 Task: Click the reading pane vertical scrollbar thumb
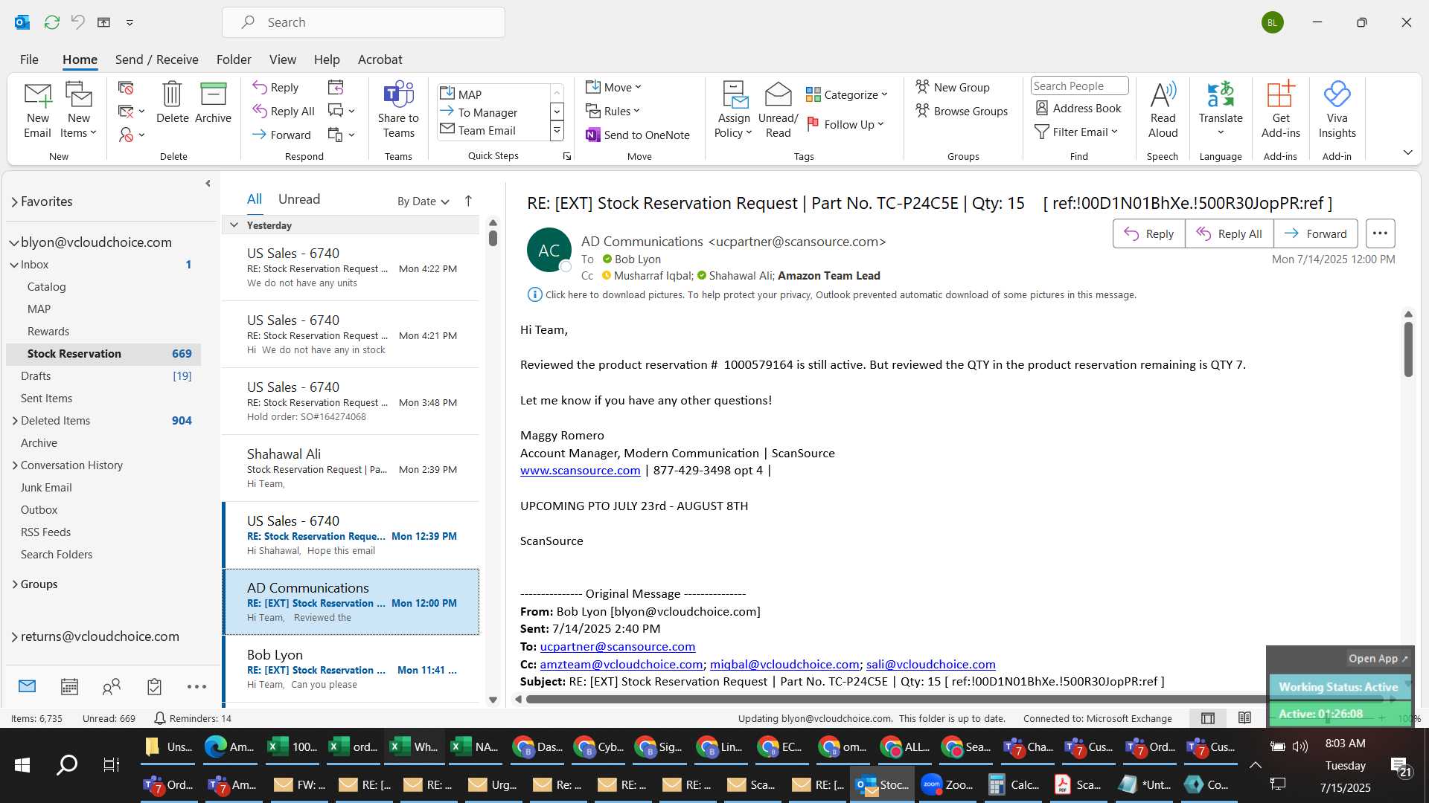(x=1408, y=349)
